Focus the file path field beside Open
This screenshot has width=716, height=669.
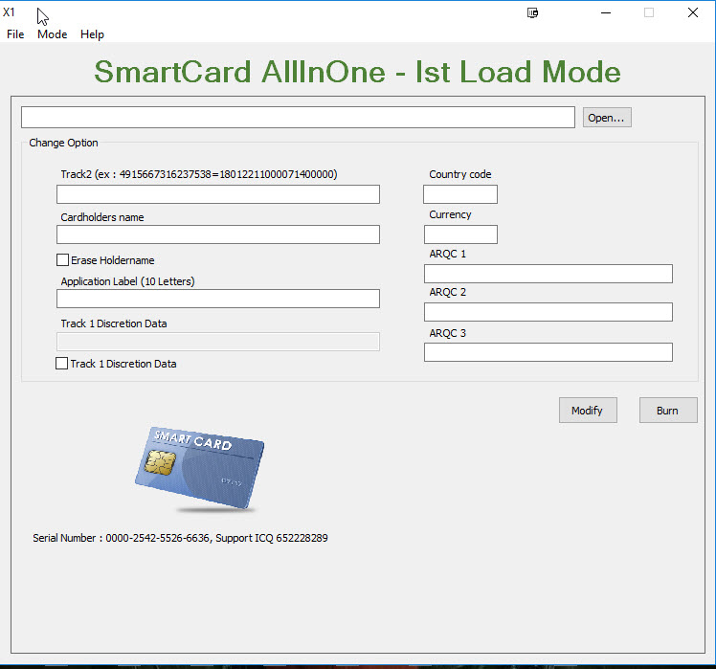point(298,118)
